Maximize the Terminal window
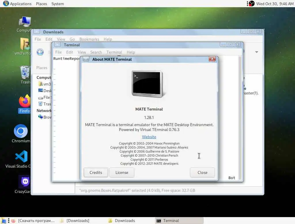Screen dimensions: 295x224 pyautogui.click(x=230, y=44)
